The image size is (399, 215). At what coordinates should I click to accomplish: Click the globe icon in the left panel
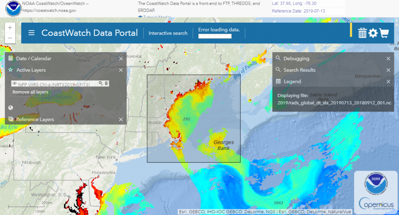(11, 108)
